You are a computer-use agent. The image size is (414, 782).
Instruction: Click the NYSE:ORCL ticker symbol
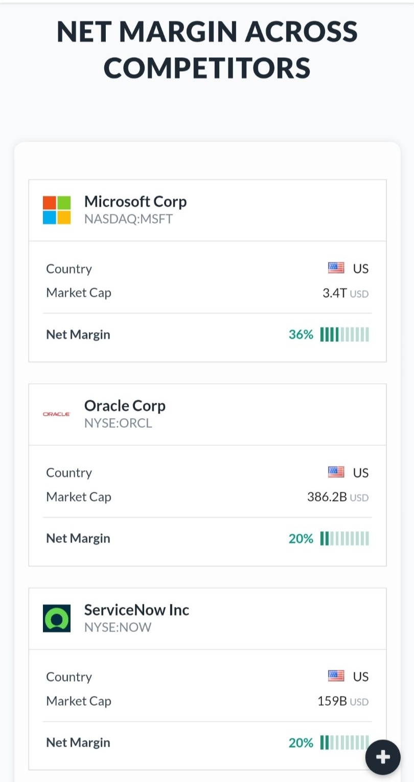click(118, 423)
